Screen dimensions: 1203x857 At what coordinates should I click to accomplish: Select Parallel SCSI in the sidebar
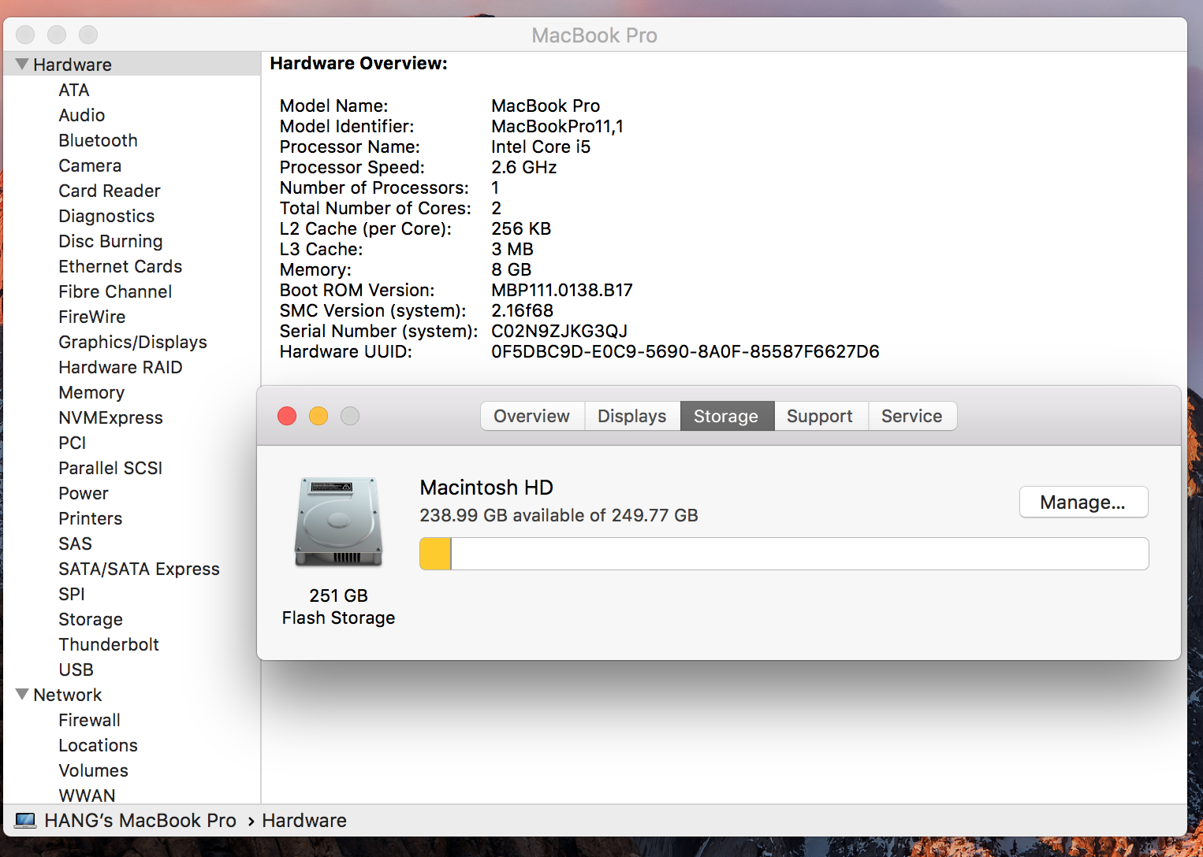[110, 468]
